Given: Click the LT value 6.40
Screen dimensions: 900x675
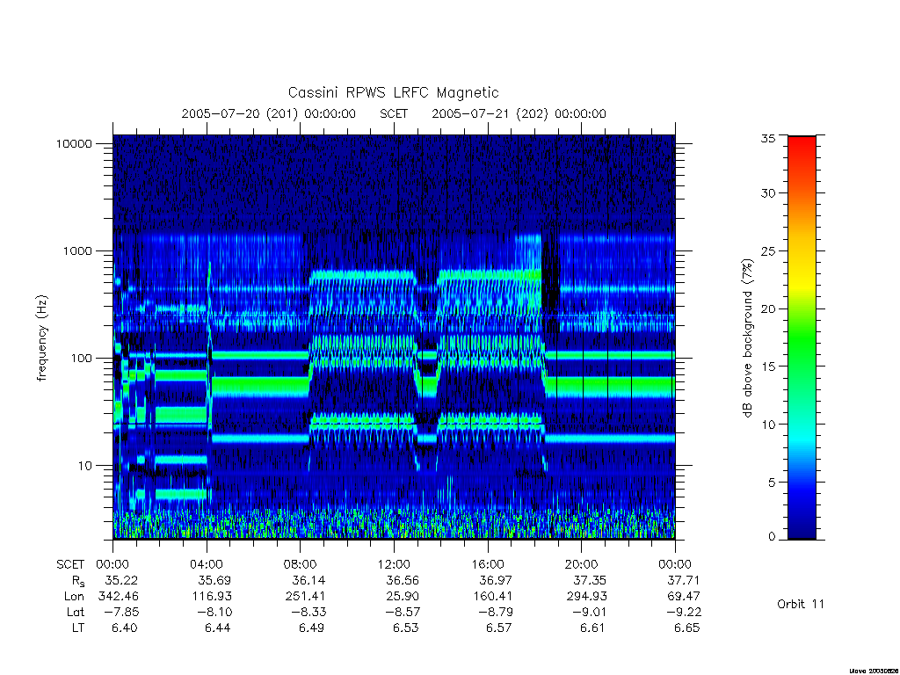Looking at the screenshot, I should pyautogui.click(x=125, y=628).
